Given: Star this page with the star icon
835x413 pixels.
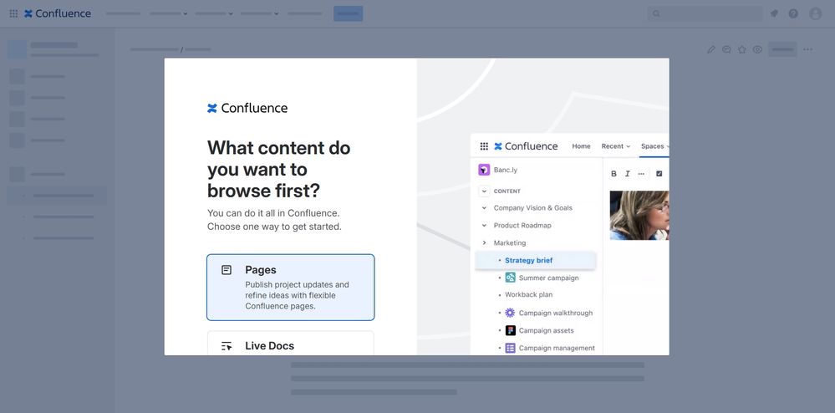Looking at the screenshot, I should (x=742, y=49).
